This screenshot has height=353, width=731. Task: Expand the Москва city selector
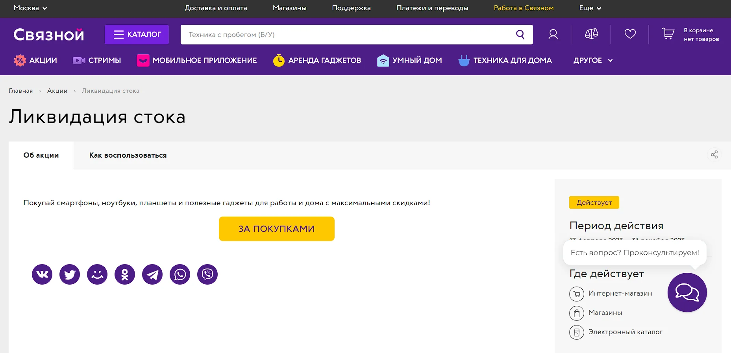30,8
